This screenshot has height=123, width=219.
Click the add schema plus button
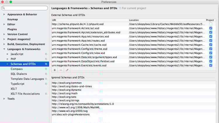pyautogui.click(x=55, y=70)
